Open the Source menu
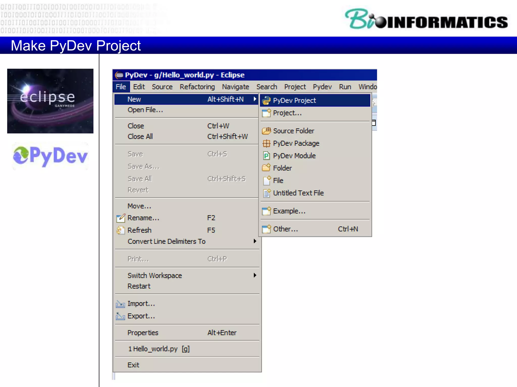Image resolution: width=517 pixels, height=387 pixels. [x=162, y=87]
